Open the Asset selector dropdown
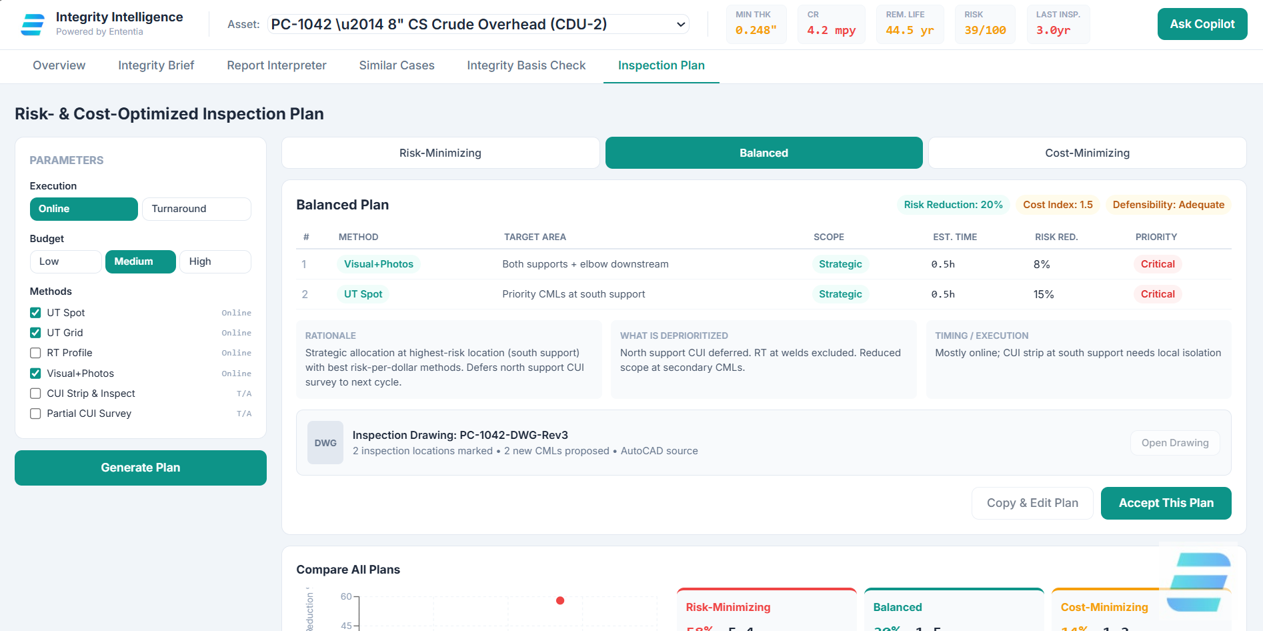 (478, 24)
